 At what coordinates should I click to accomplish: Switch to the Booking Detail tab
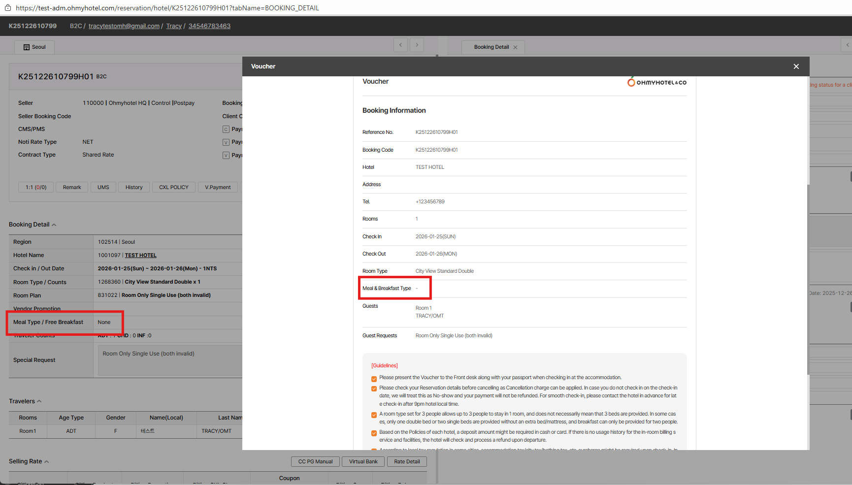point(491,47)
